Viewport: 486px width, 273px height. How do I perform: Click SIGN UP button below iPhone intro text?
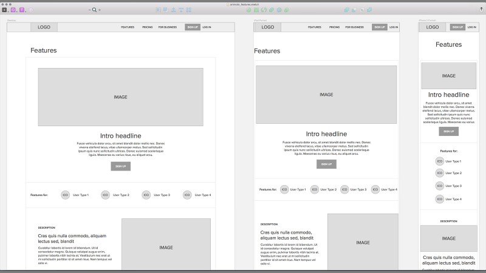point(448,131)
